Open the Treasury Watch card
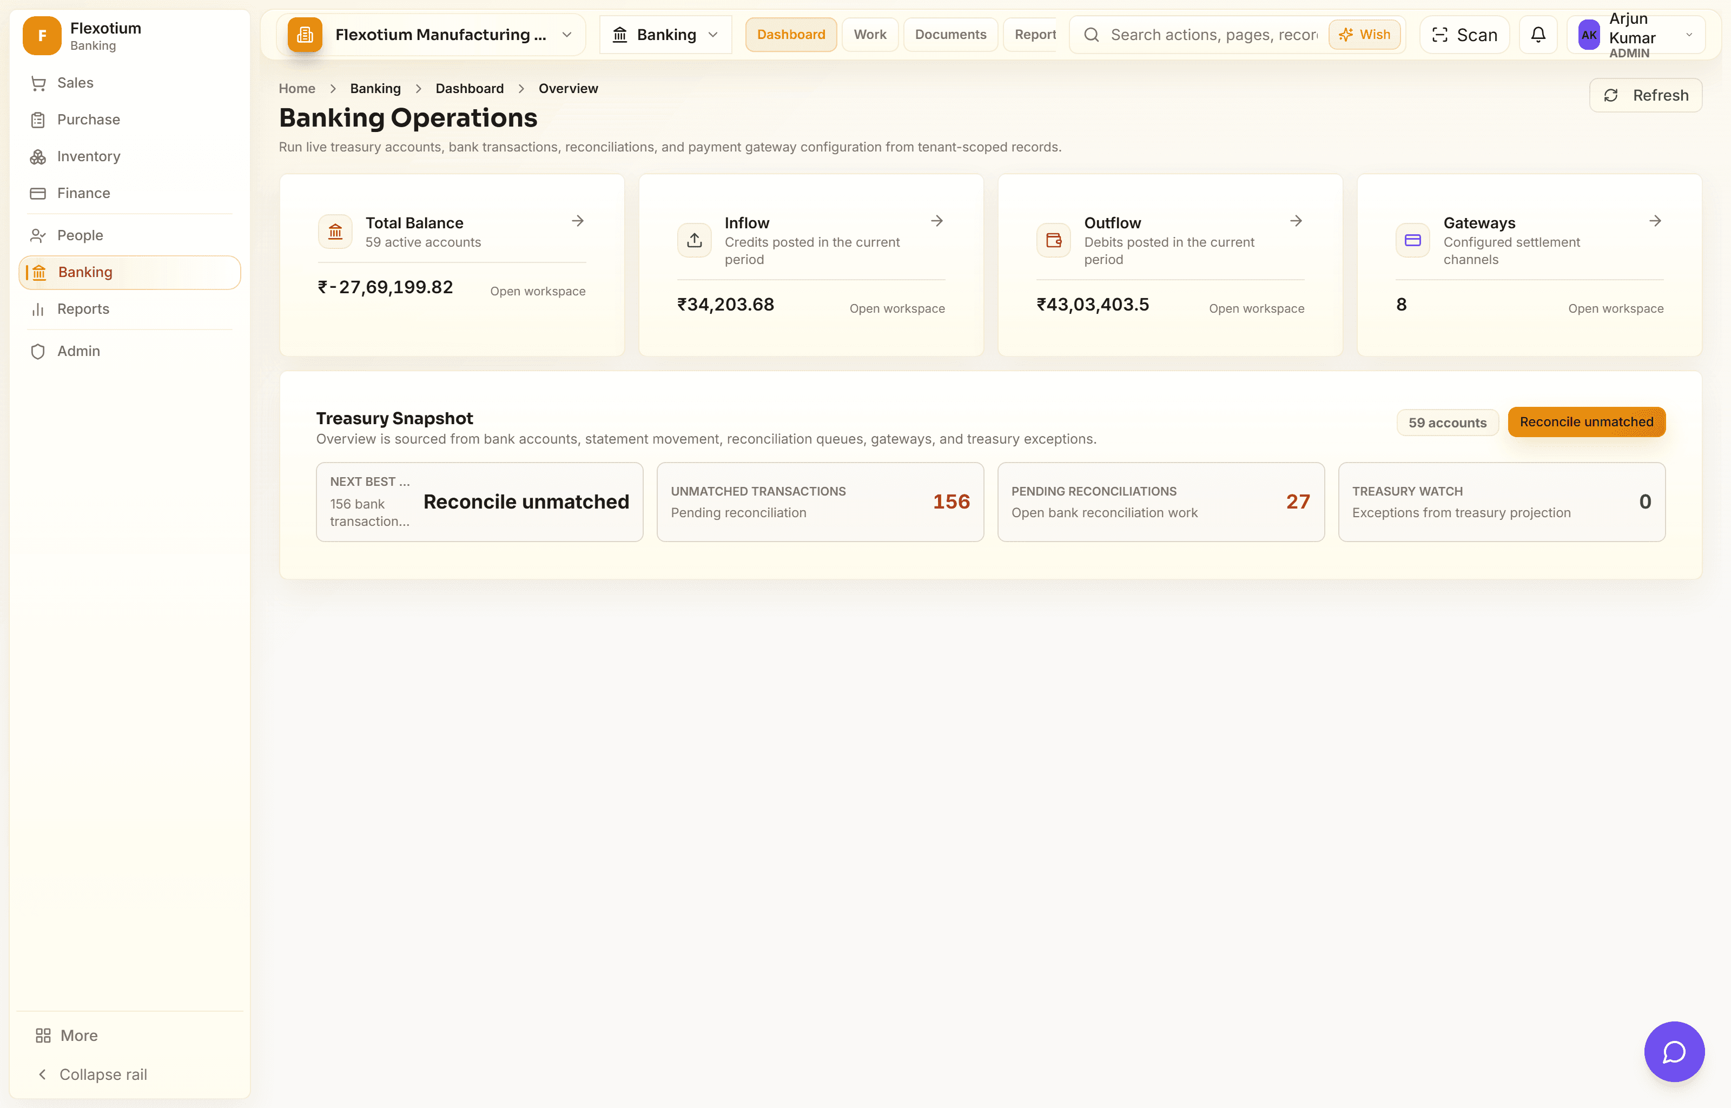This screenshot has width=1731, height=1108. coord(1502,502)
